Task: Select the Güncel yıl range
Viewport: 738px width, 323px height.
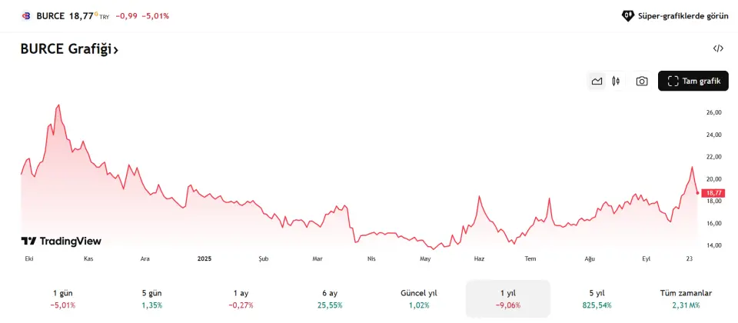Action: coord(419,298)
